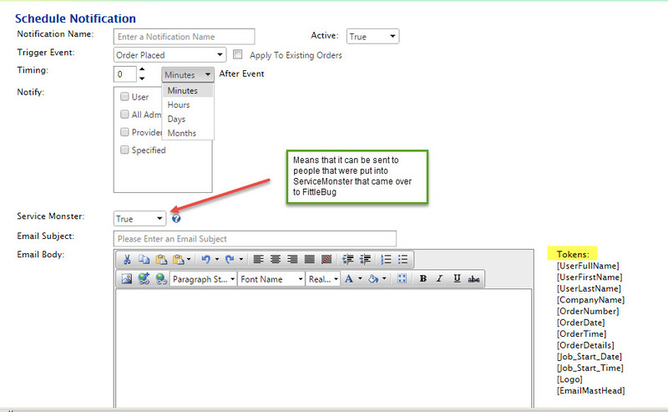Click the Undo arrow icon

(x=205, y=260)
